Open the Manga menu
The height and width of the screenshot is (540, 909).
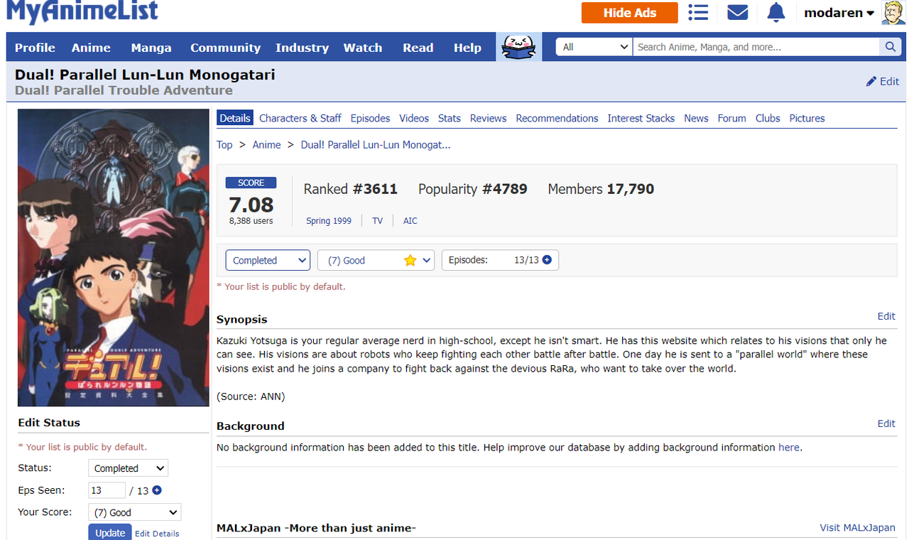pos(151,48)
